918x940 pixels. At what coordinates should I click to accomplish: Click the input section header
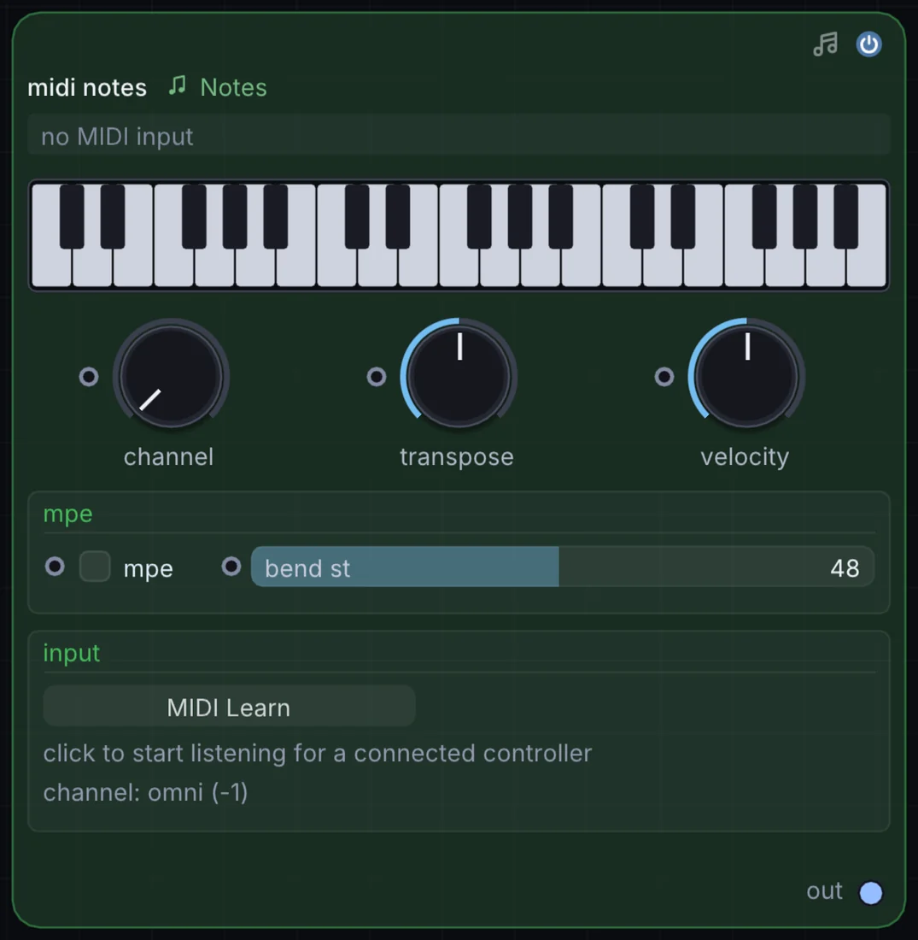(72, 653)
